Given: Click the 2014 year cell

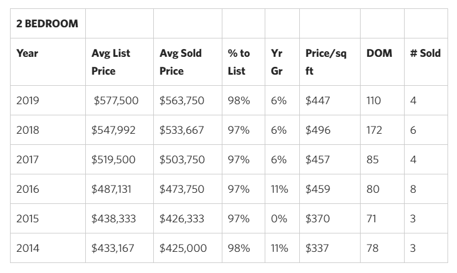Looking at the screenshot, I should [28, 248].
